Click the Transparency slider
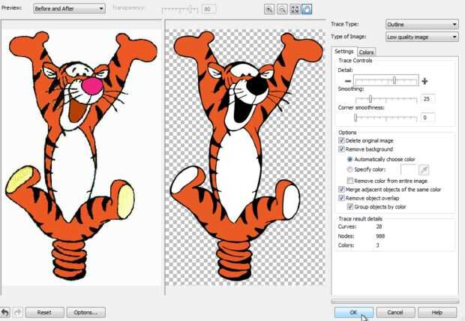This screenshot has width=465, height=321. 180,9
